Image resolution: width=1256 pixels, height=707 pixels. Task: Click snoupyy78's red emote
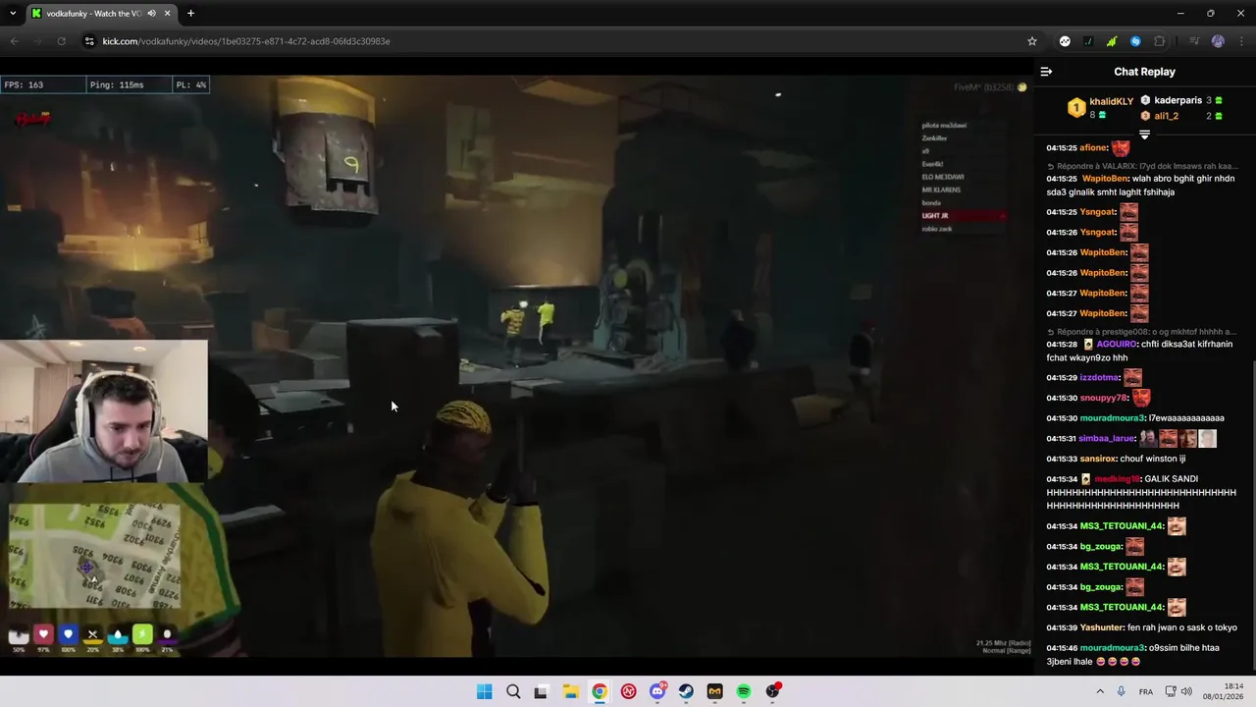[1141, 398]
